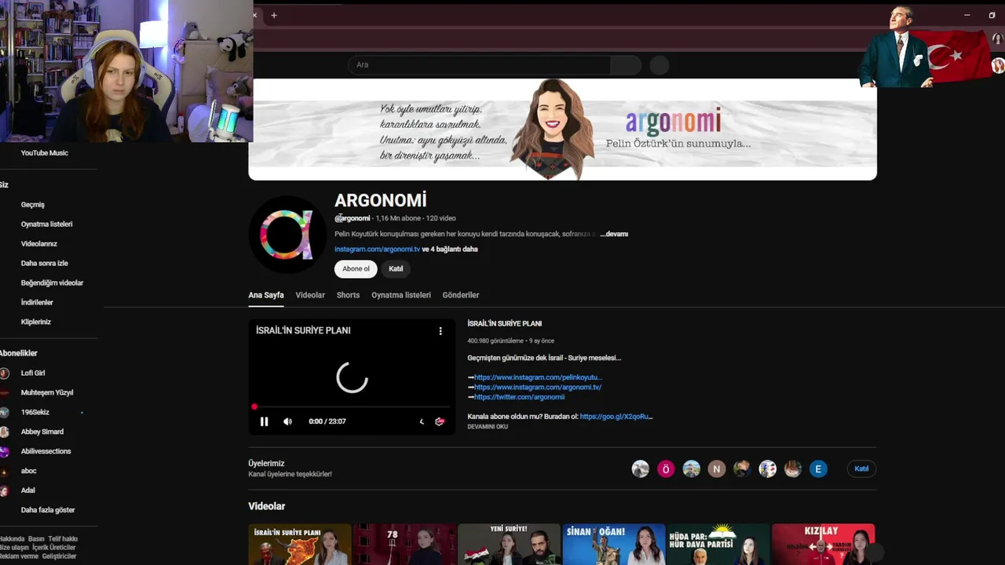Click the voice search microphone button

click(660, 65)
